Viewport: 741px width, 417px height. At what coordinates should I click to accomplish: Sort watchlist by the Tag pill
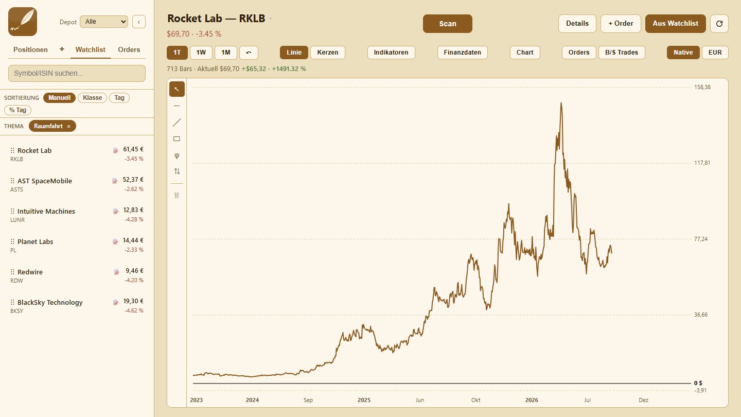point(119,98)
